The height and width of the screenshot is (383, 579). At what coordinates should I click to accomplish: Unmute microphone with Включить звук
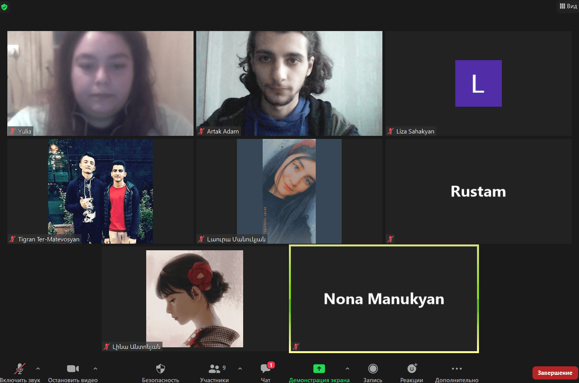point(19,369)
